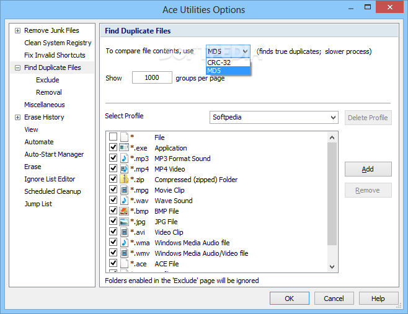408x314 pixels.
Task: Uncheck the *.wav Wave Sound checkbox
Action: coord(113,199)
